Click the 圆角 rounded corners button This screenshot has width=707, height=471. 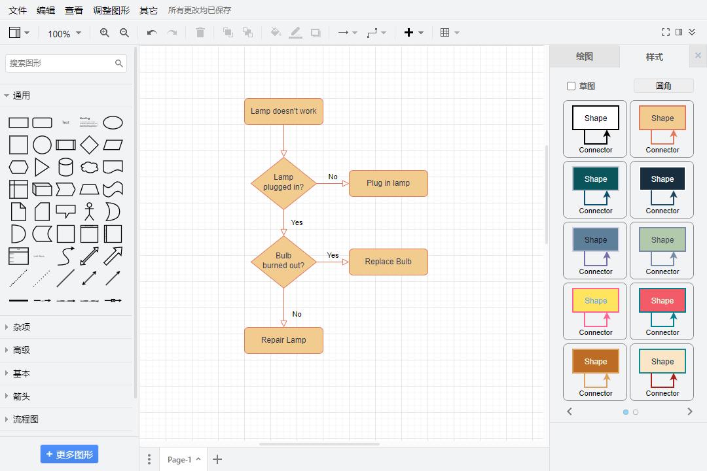[662, 86]
